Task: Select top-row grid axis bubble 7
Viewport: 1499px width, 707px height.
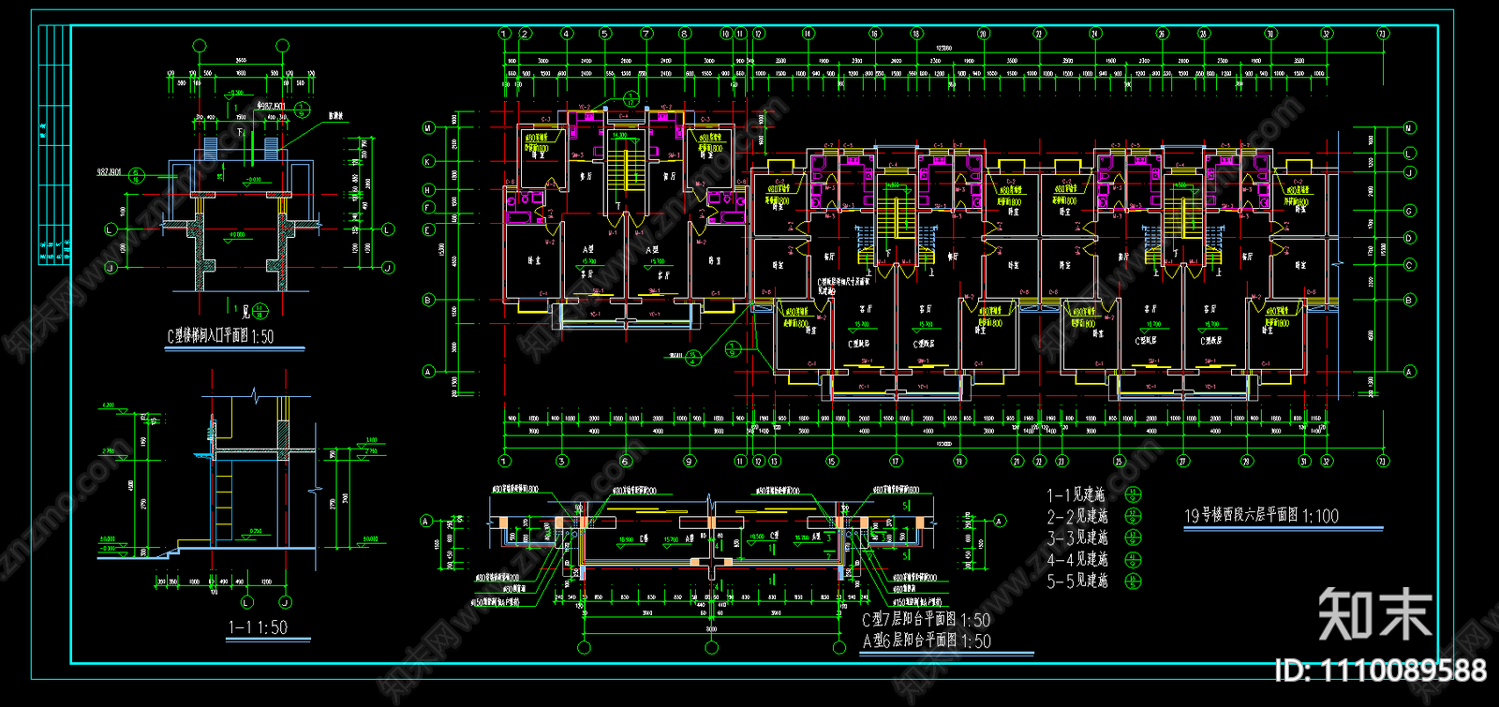Action: pyautogui.click(x=646, y=34)
